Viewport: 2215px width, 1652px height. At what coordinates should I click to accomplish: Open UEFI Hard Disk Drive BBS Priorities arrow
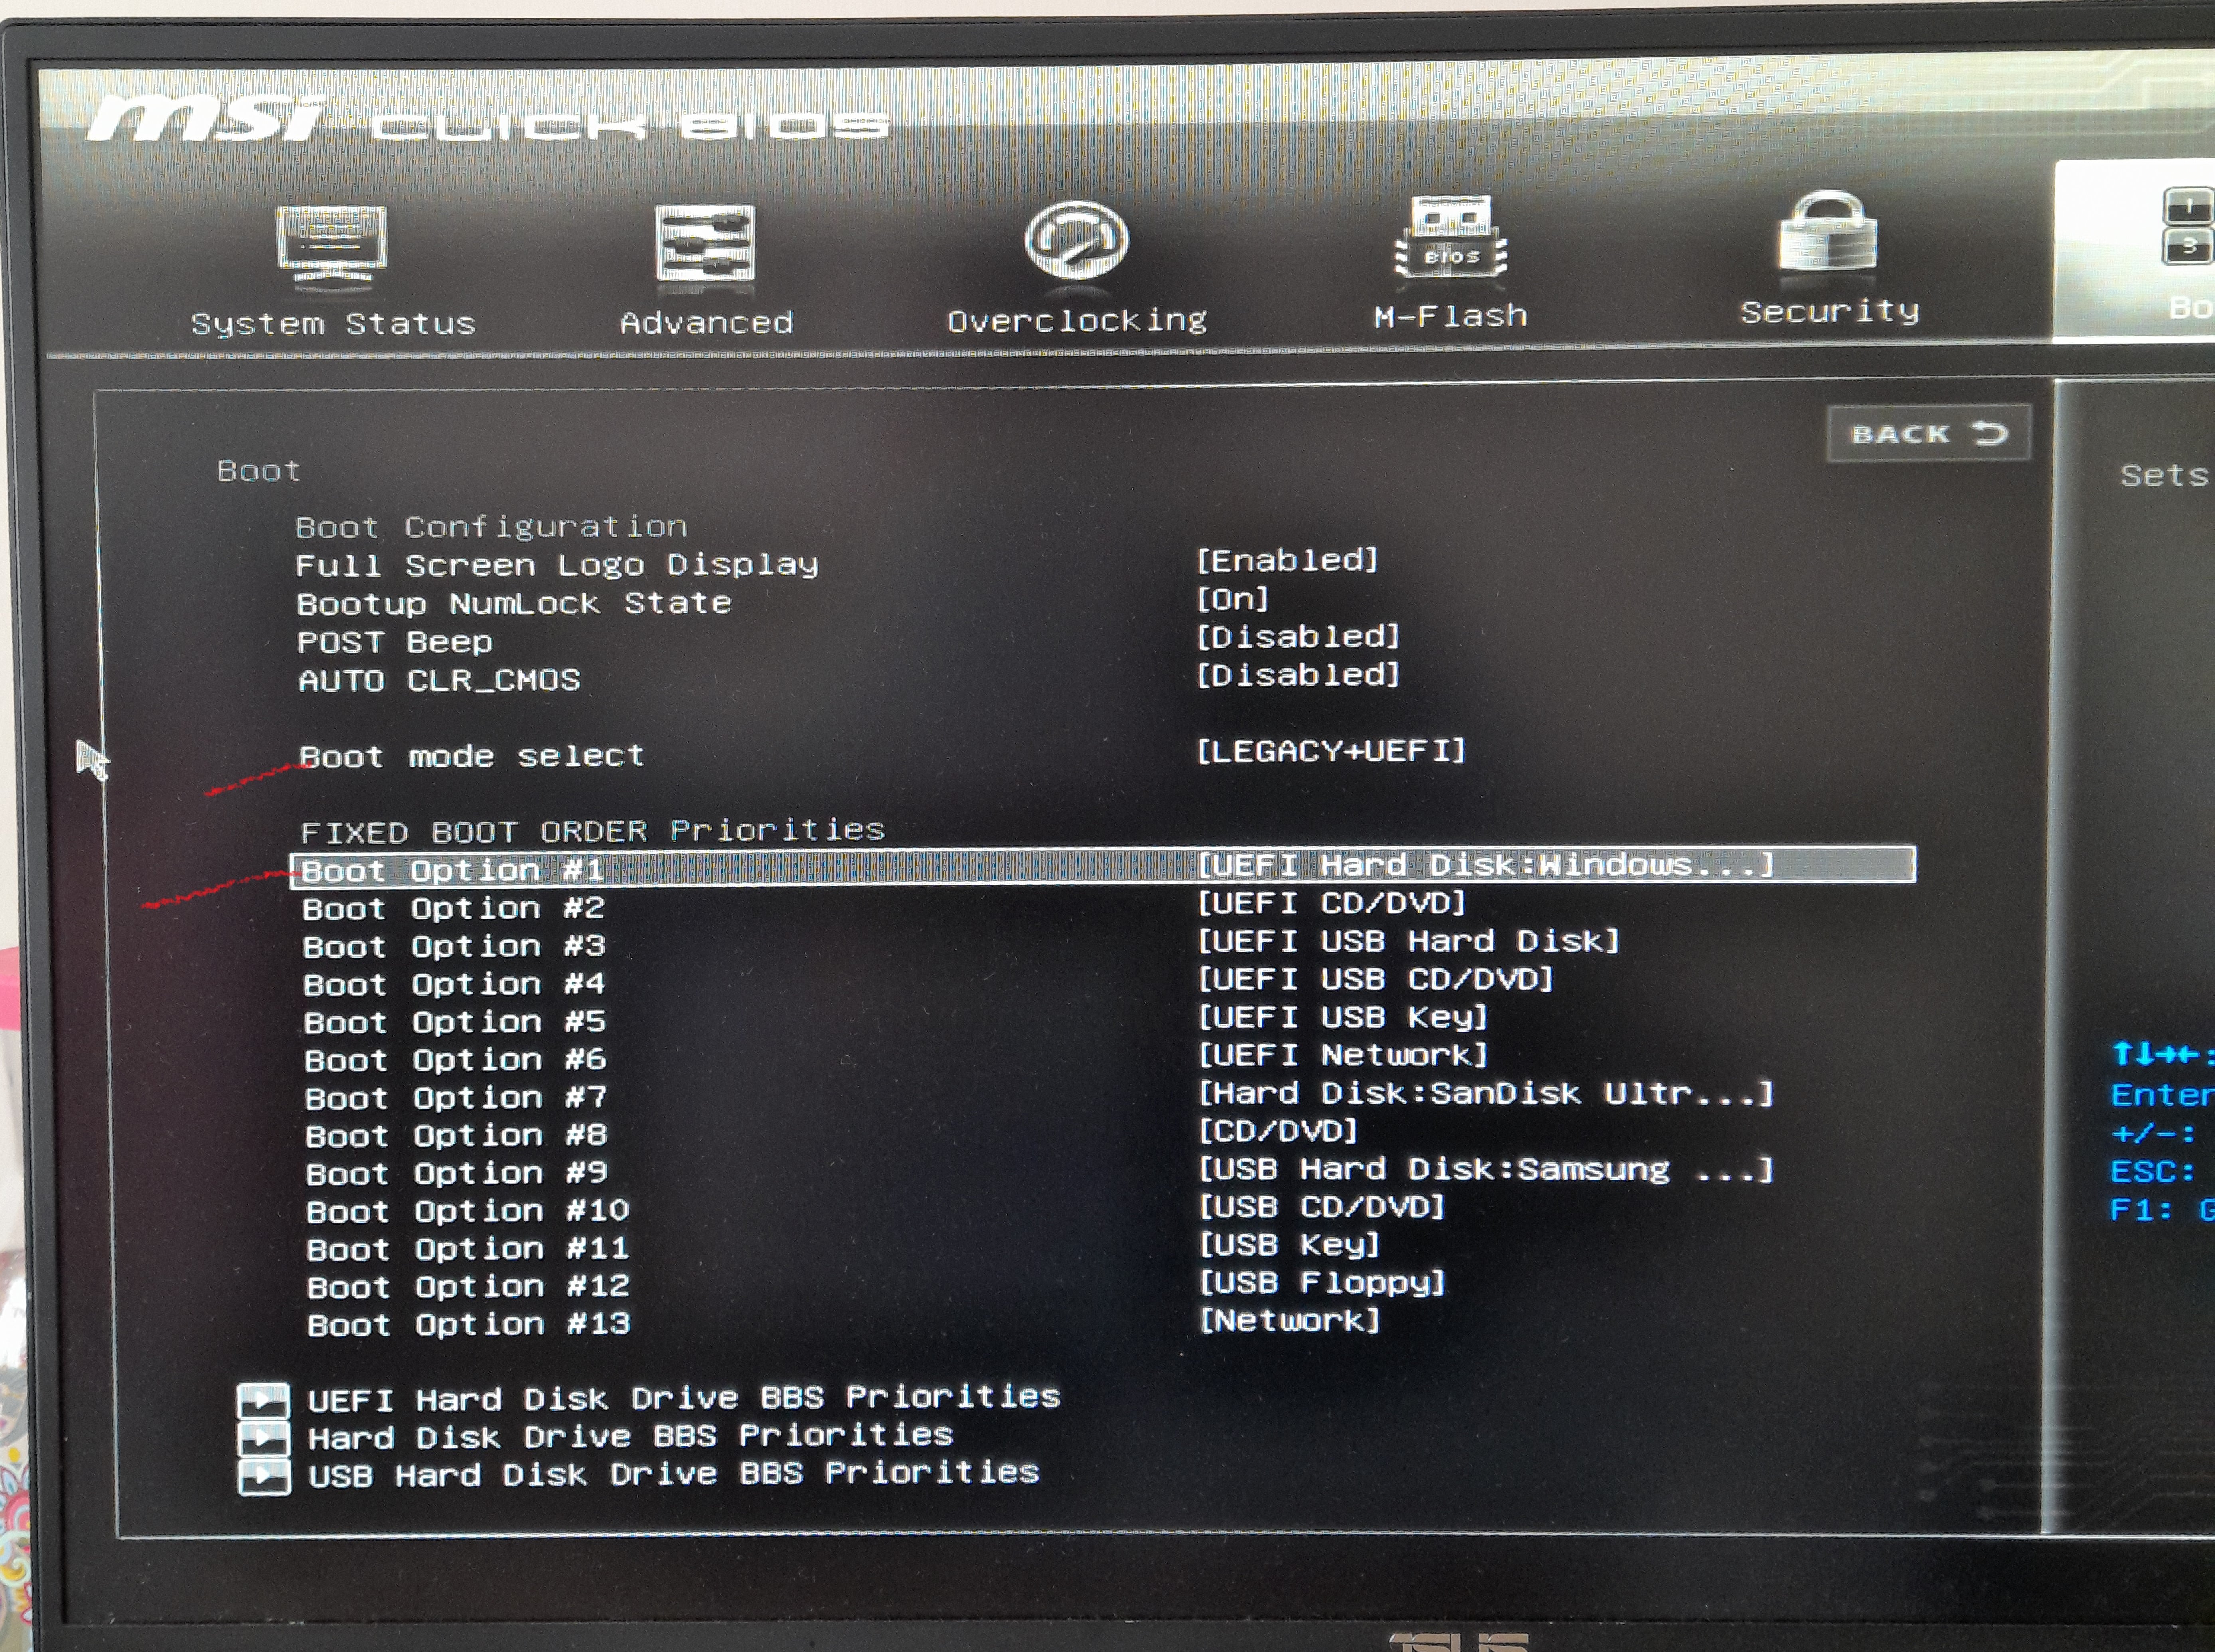tap(263, 1400)
